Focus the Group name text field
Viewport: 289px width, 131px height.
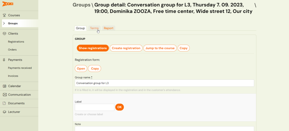pyautogui.click(x=164, y=83)
